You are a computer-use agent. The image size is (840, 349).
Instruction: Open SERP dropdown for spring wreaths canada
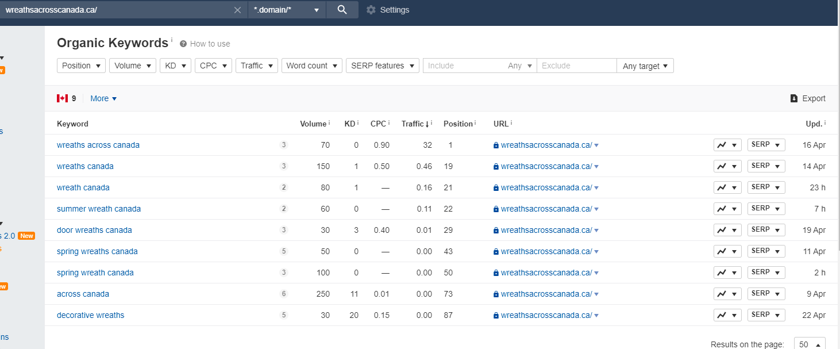tap(766, 251)
